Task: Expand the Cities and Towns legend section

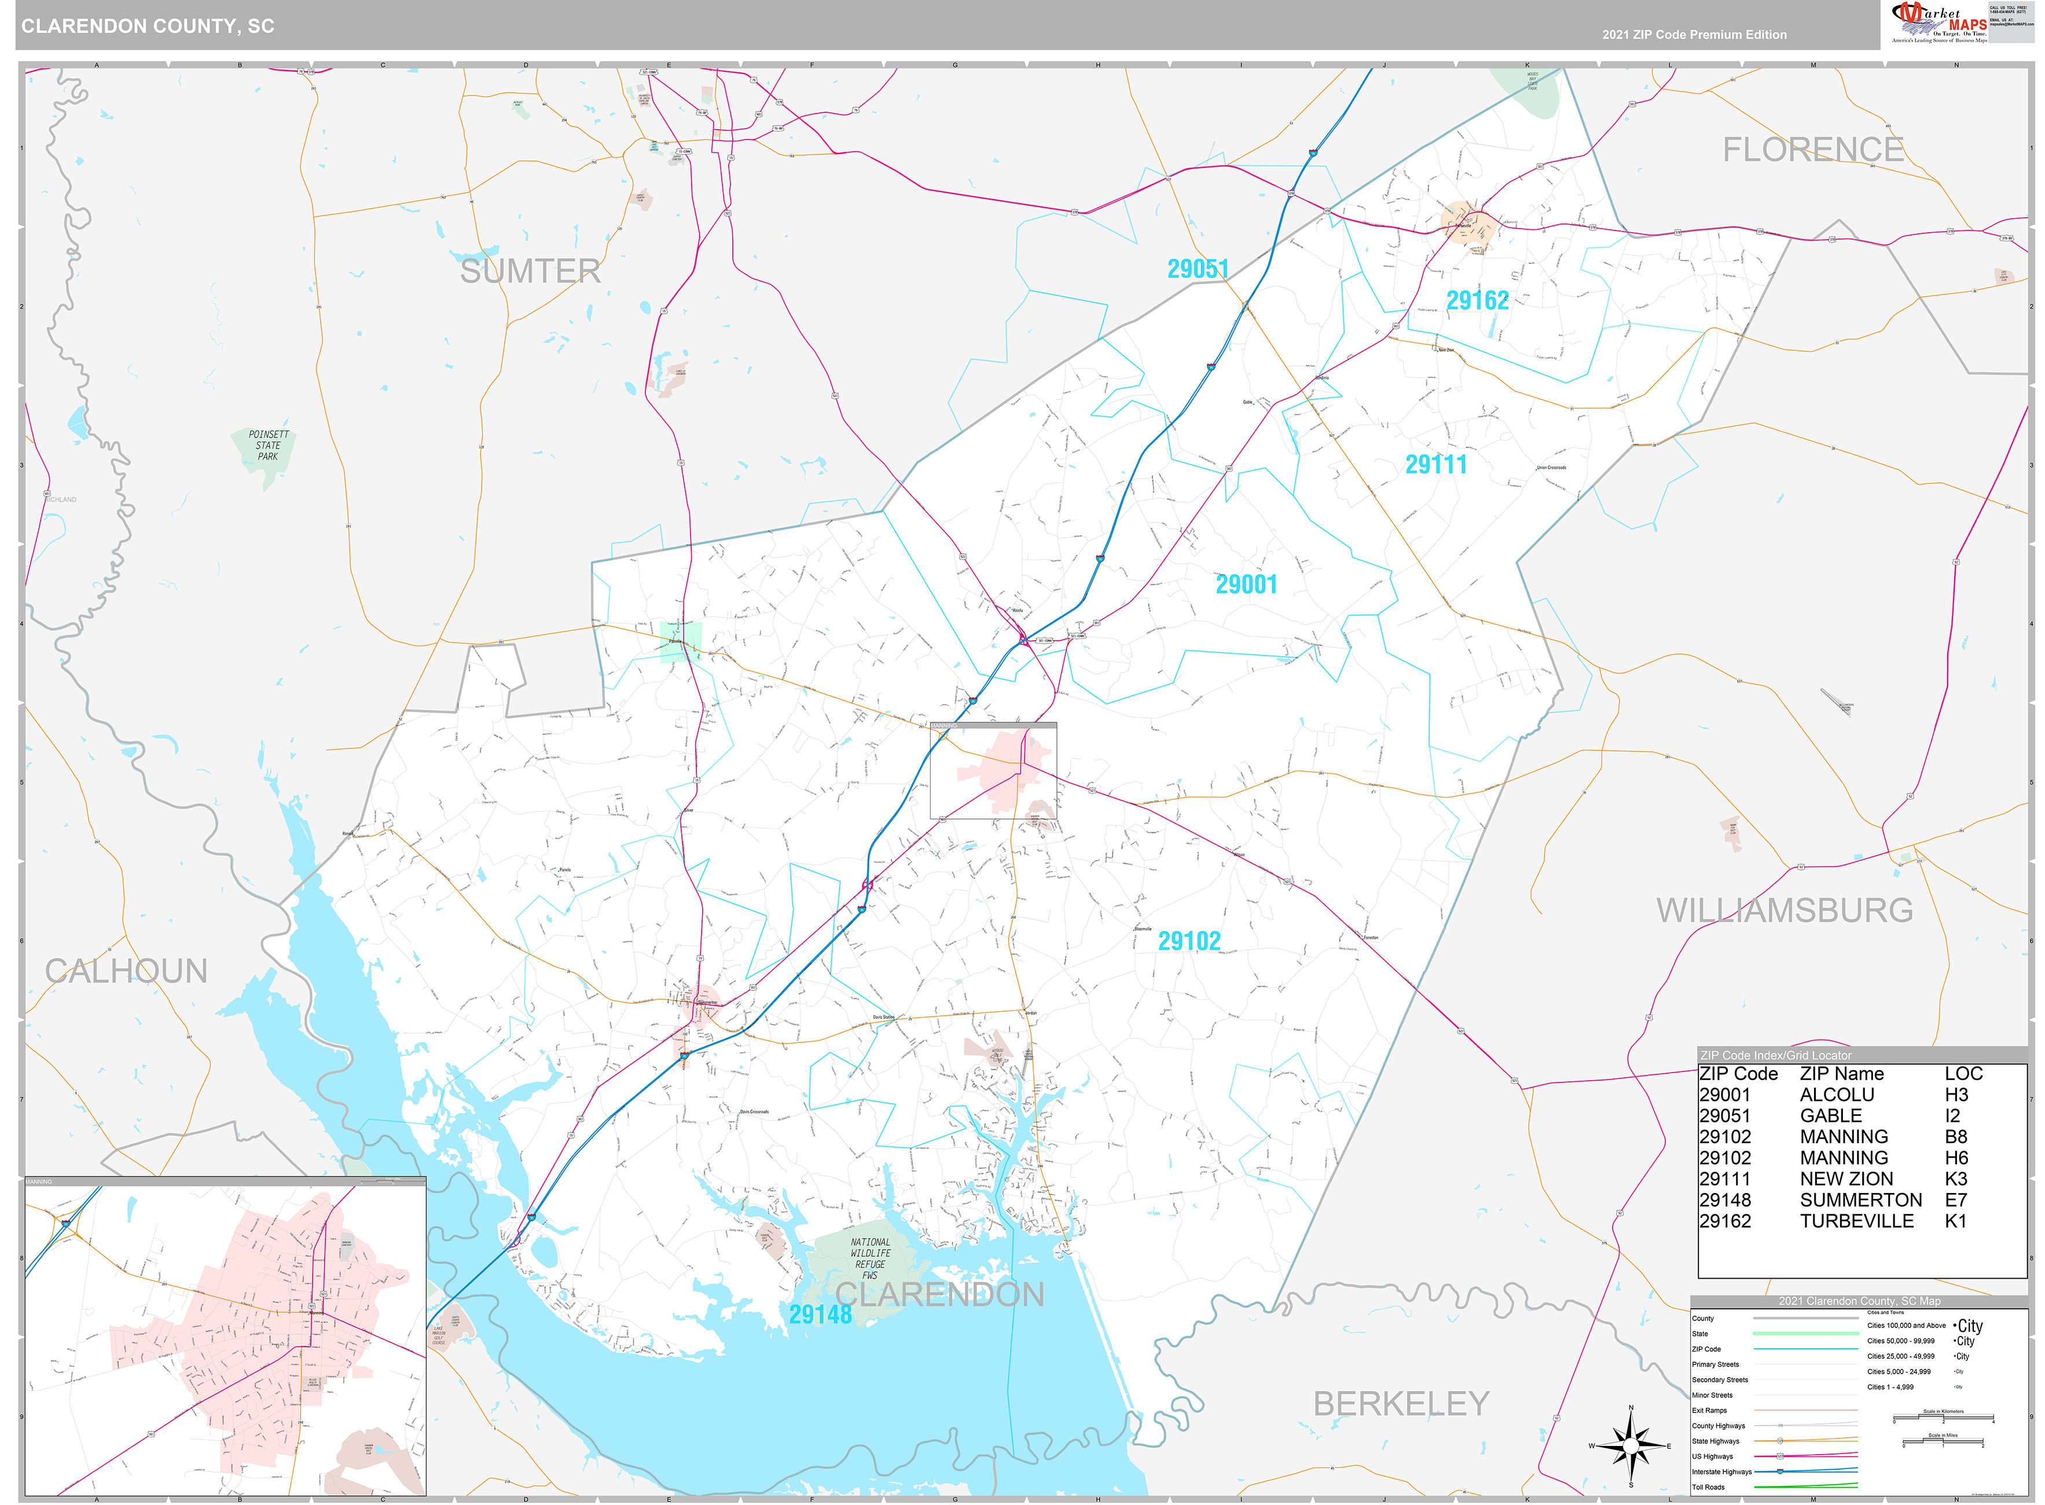Action: tap(1886, 1313)
